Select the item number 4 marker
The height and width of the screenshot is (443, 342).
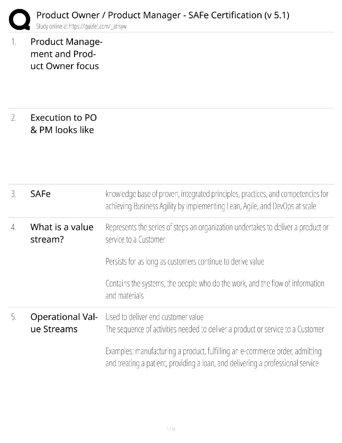[x=14, y=228]
